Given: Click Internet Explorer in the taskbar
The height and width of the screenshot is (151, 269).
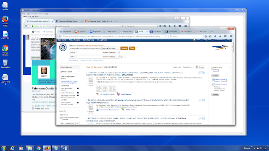Looking at the screenshot, I should (x=12, y=148).
